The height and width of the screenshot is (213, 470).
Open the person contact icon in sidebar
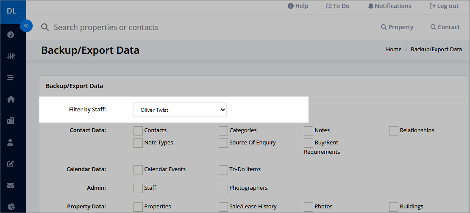[11, 142]
